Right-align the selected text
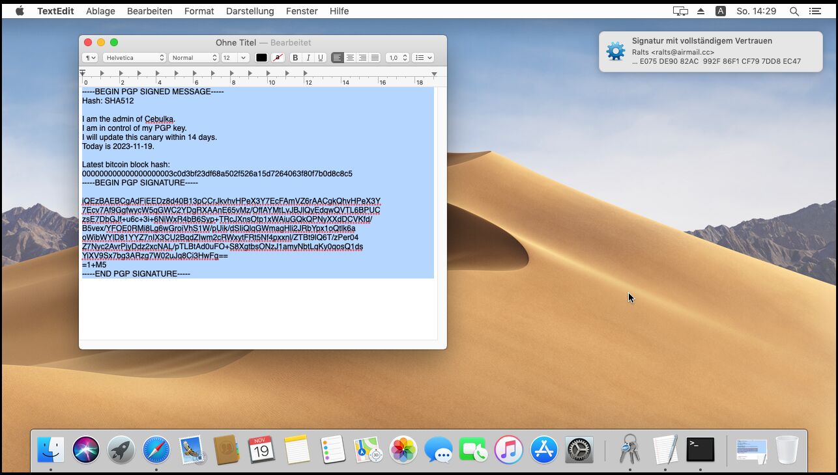 tap(362, 58)
